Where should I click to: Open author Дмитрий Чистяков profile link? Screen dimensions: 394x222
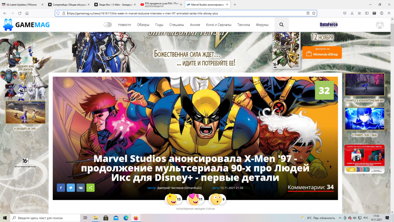point(179,188)
